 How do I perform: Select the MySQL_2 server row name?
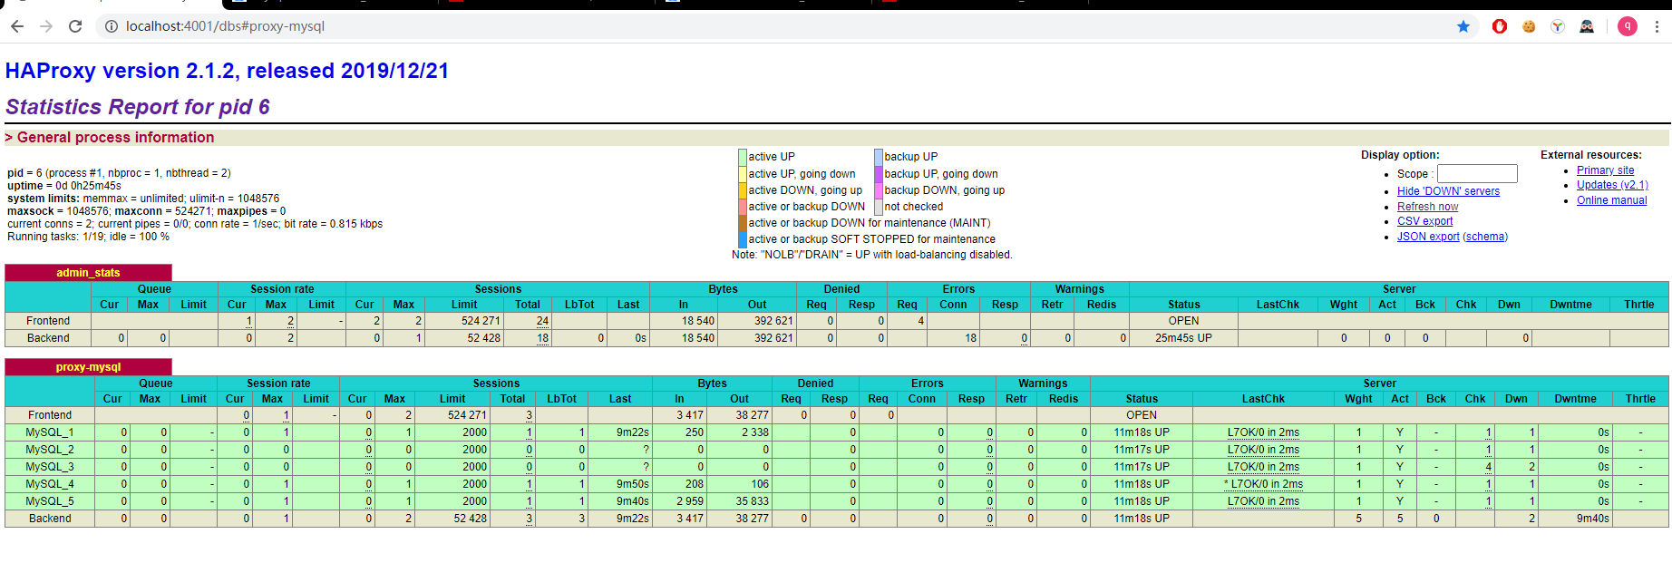click(50, 450)
